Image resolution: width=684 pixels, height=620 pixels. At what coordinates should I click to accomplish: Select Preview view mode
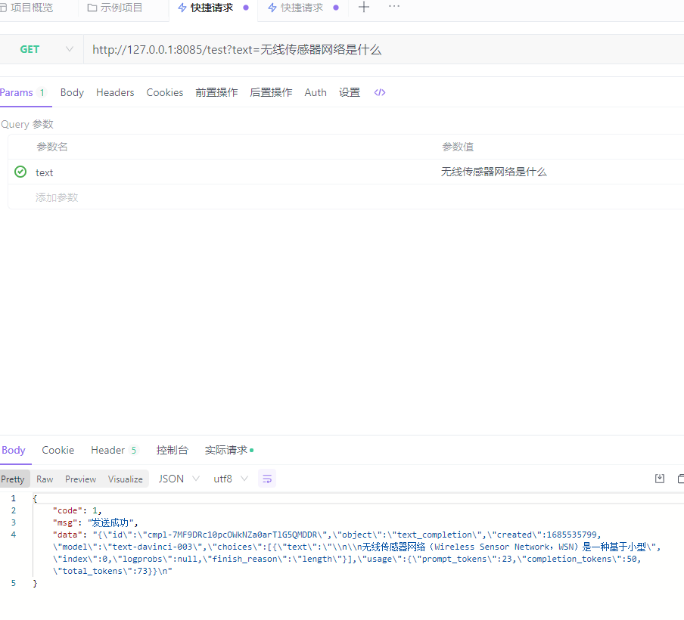81,479
